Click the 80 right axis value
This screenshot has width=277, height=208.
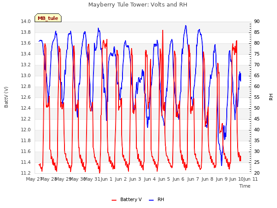pos(257,43)
